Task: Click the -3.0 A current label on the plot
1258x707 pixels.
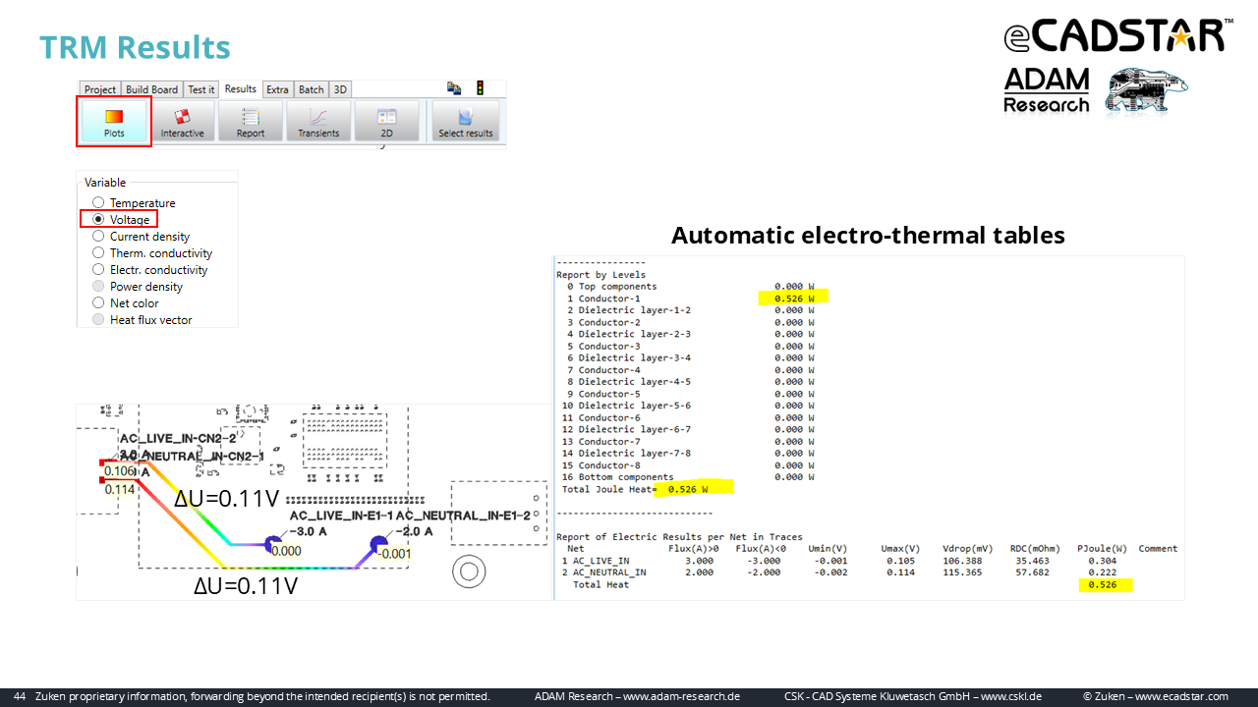Action: [x=309, y=531]
